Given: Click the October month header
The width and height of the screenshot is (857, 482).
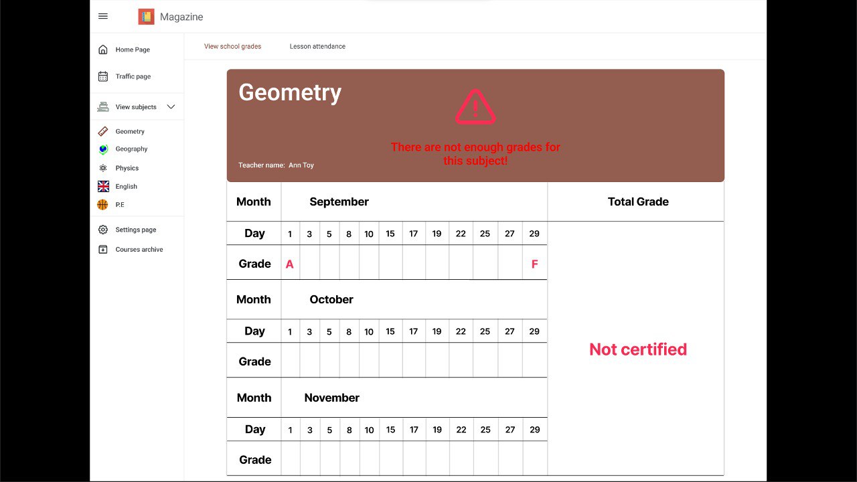Looking at the screenshot, I should (331, 299).
